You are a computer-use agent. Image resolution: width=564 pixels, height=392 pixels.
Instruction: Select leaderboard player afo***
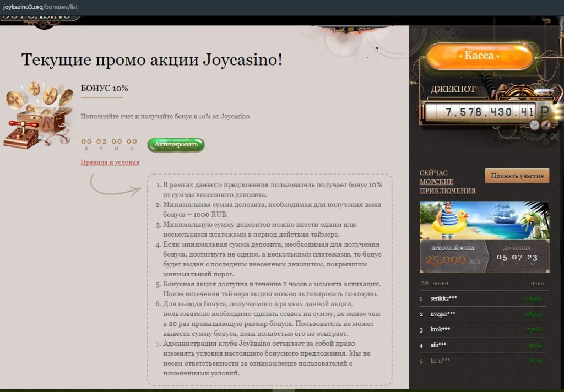click(x=438, y=345)
